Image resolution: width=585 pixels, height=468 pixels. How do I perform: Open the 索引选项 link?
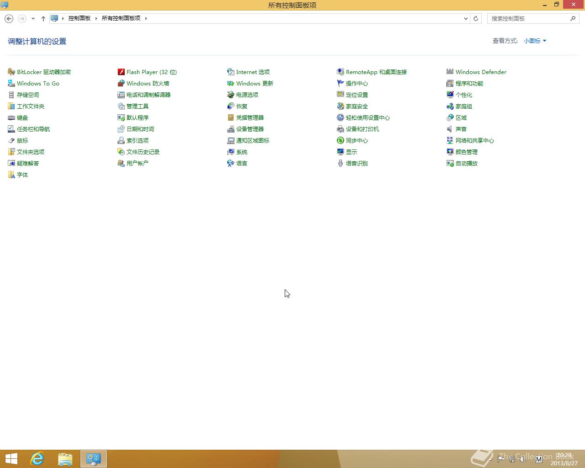138,140
